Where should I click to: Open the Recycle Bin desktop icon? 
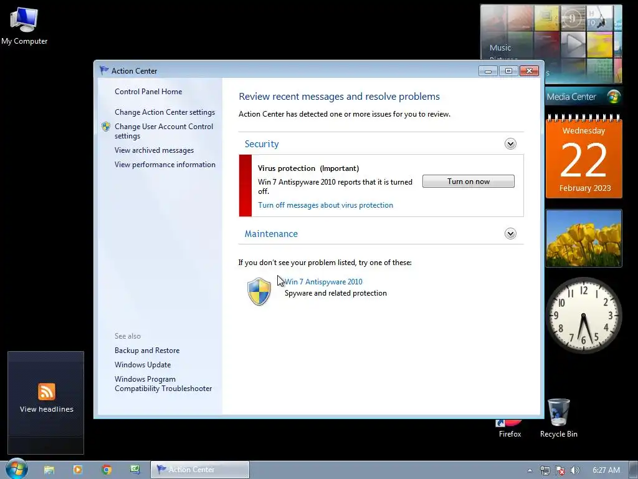559,419
